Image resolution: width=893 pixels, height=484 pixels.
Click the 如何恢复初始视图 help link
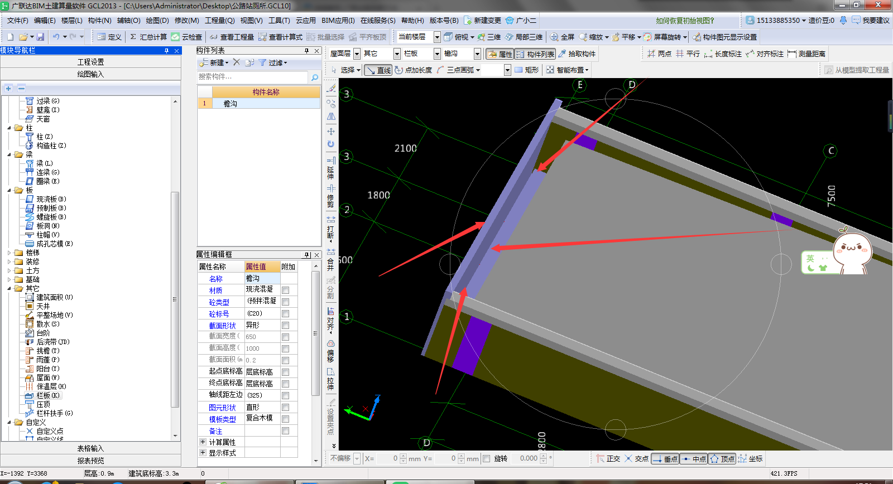[685, 21]
